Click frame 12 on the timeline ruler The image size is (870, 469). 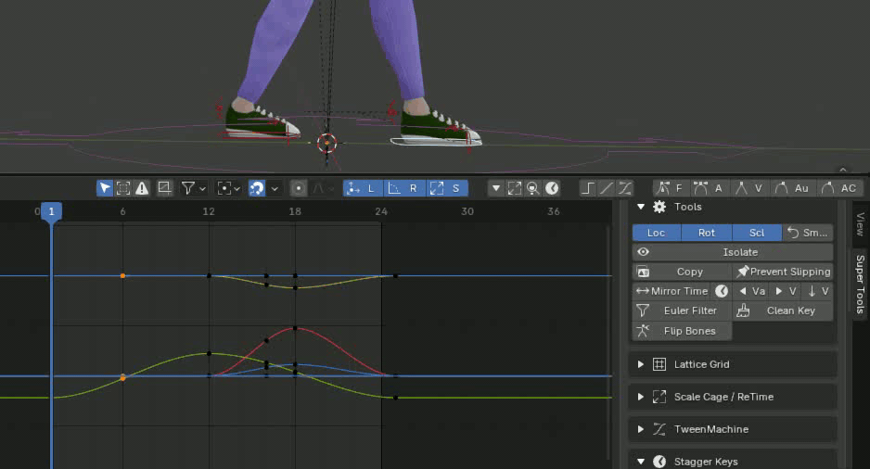coord(209,211)
